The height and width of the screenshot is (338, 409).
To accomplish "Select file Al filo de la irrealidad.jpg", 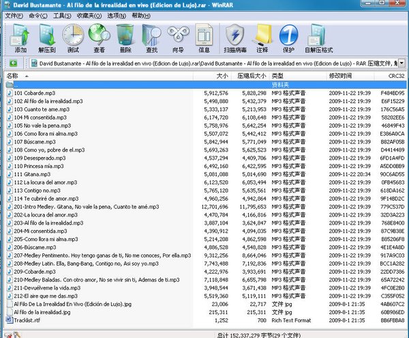I will tap(42, 312).
